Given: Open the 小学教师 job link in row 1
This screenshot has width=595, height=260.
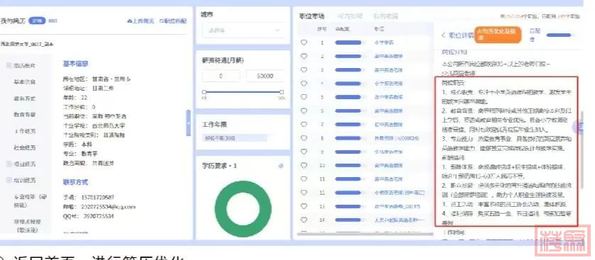Looking at the screenshot, I should coord(382,43).
